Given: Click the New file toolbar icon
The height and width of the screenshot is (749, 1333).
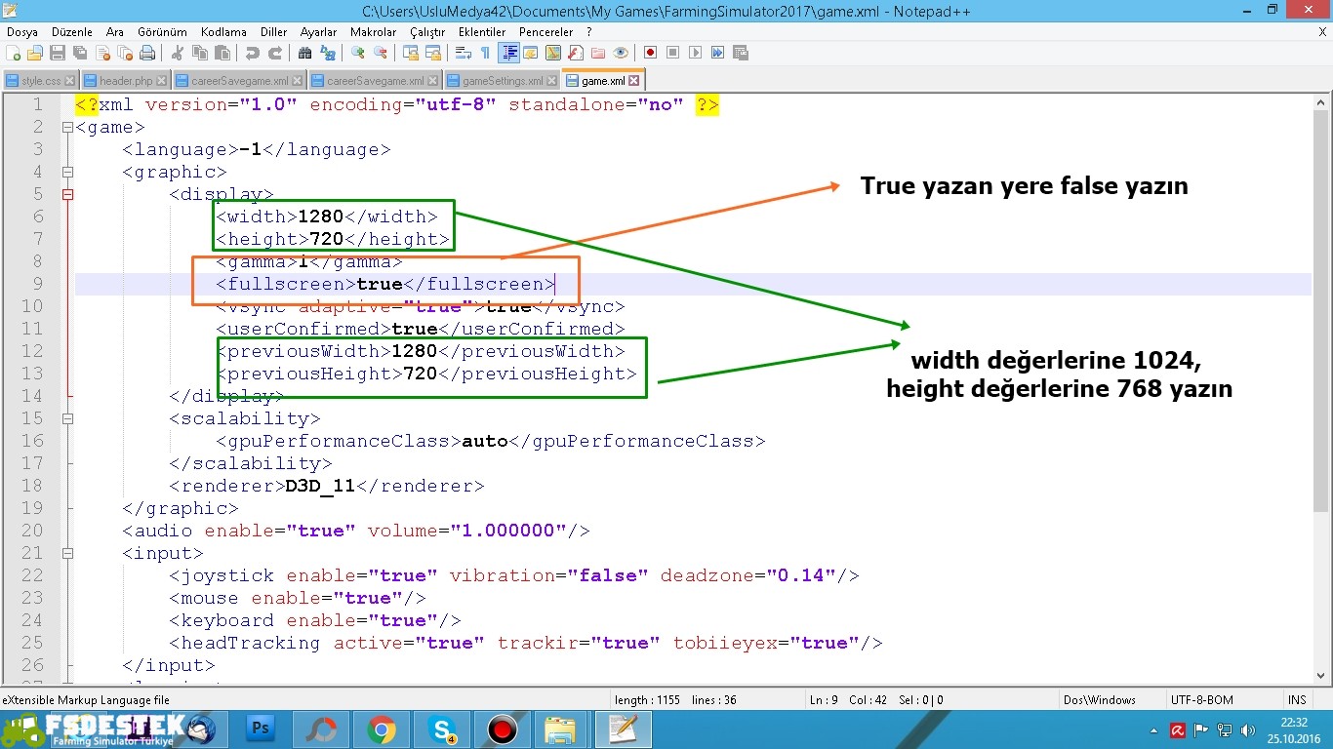Looking at the screenshot, I should click(14, 53).
